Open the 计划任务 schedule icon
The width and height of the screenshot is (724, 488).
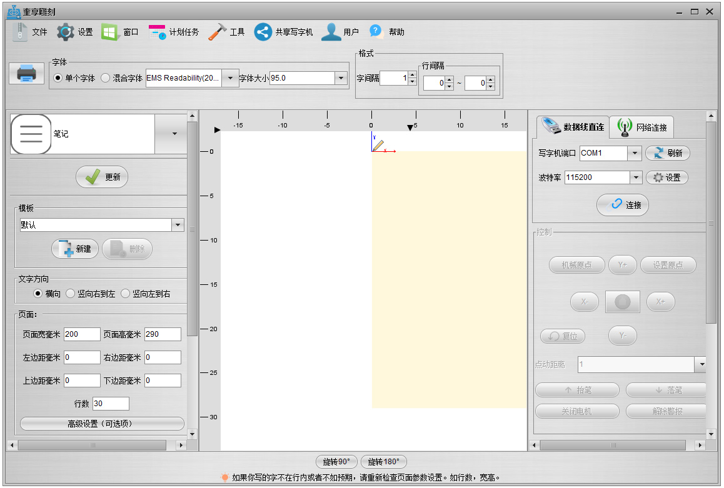pyautogui.click(x=158, y=32)
